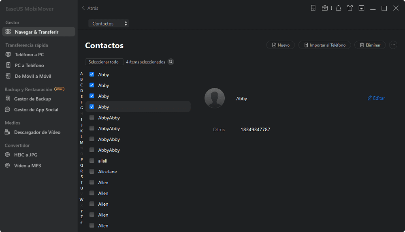The width and height of the screenshot is (405, 232).
Task: Check the AliceJane contact checkbox
Action: [92, 172]
